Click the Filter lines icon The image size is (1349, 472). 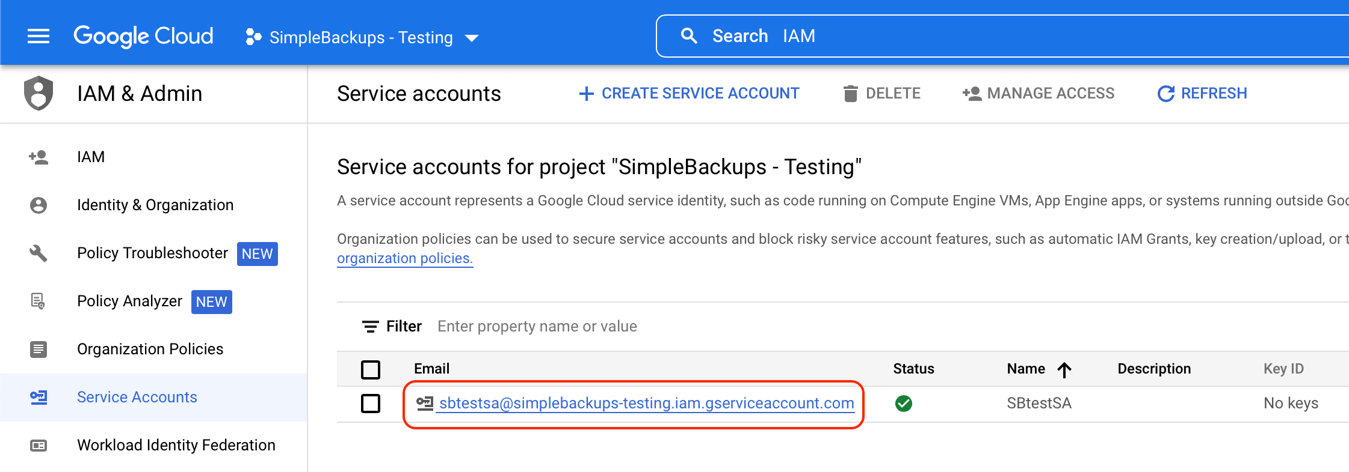point(370,326)
